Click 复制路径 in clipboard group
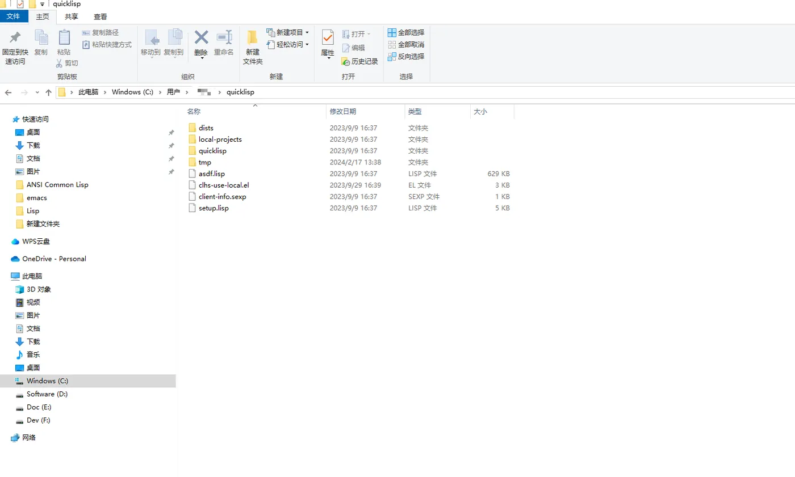 [x=101, y=32]
